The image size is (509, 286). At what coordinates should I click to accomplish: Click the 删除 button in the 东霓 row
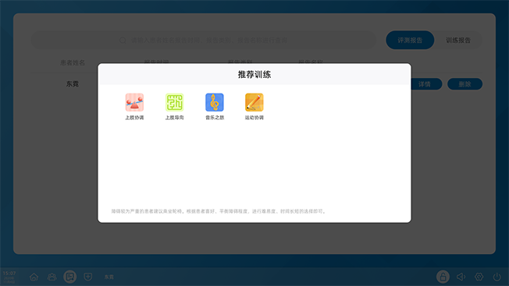(465, 84)
